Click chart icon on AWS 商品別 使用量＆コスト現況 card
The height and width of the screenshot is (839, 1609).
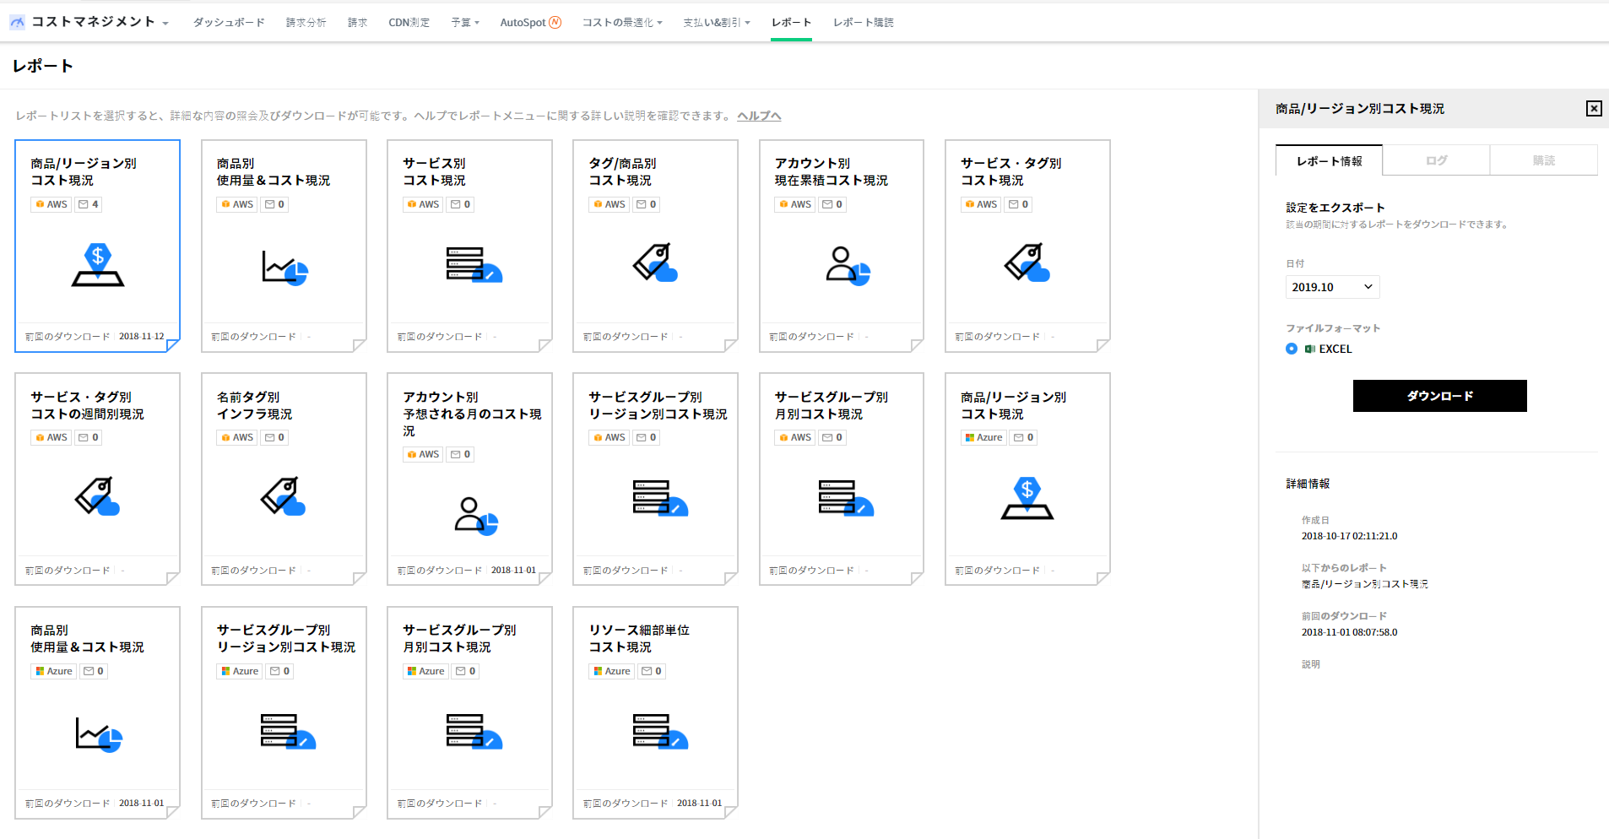pyautogui.click(x=284, y=268)
